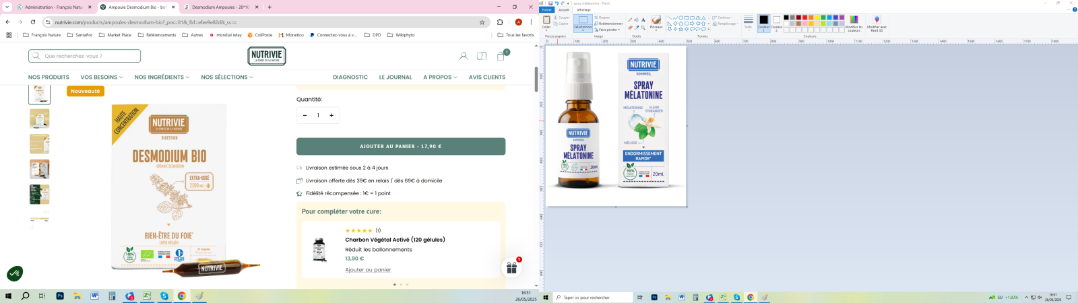Open the Pinceaux brushes tool in Paint
The image size is (1078, 303).
656,22
